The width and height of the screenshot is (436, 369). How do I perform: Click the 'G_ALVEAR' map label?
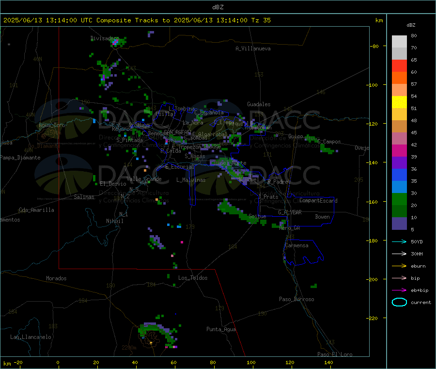click(x=290, y=212)
